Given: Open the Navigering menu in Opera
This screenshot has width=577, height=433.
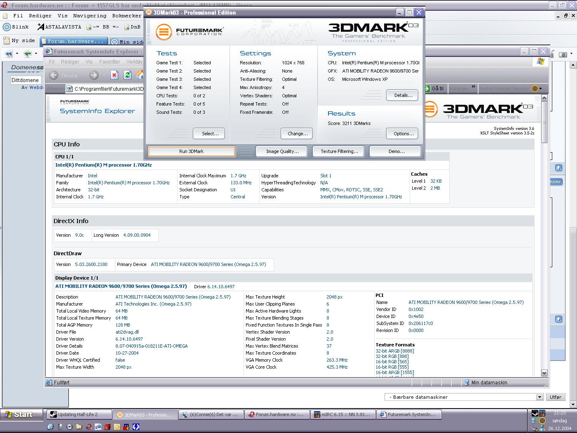Looking at the screenshot, I should pos(89,16).
